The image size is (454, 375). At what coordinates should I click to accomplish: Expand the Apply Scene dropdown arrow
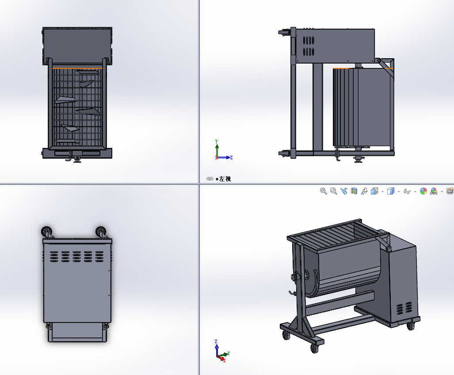(442, 191)
